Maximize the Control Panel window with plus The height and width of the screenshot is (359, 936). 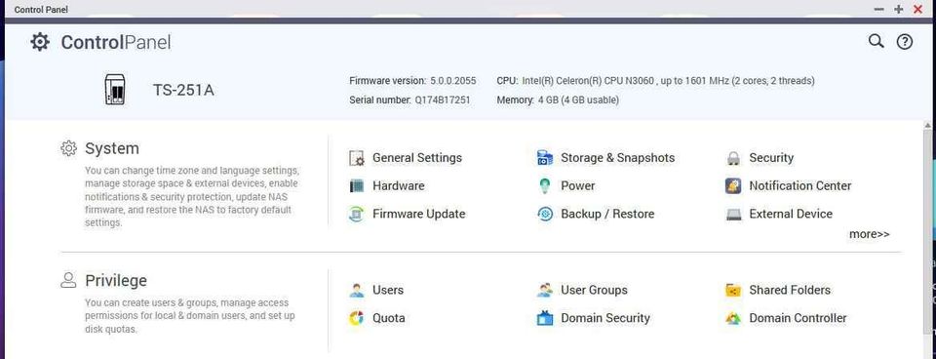pyautogui.click(x=898, y=10)
